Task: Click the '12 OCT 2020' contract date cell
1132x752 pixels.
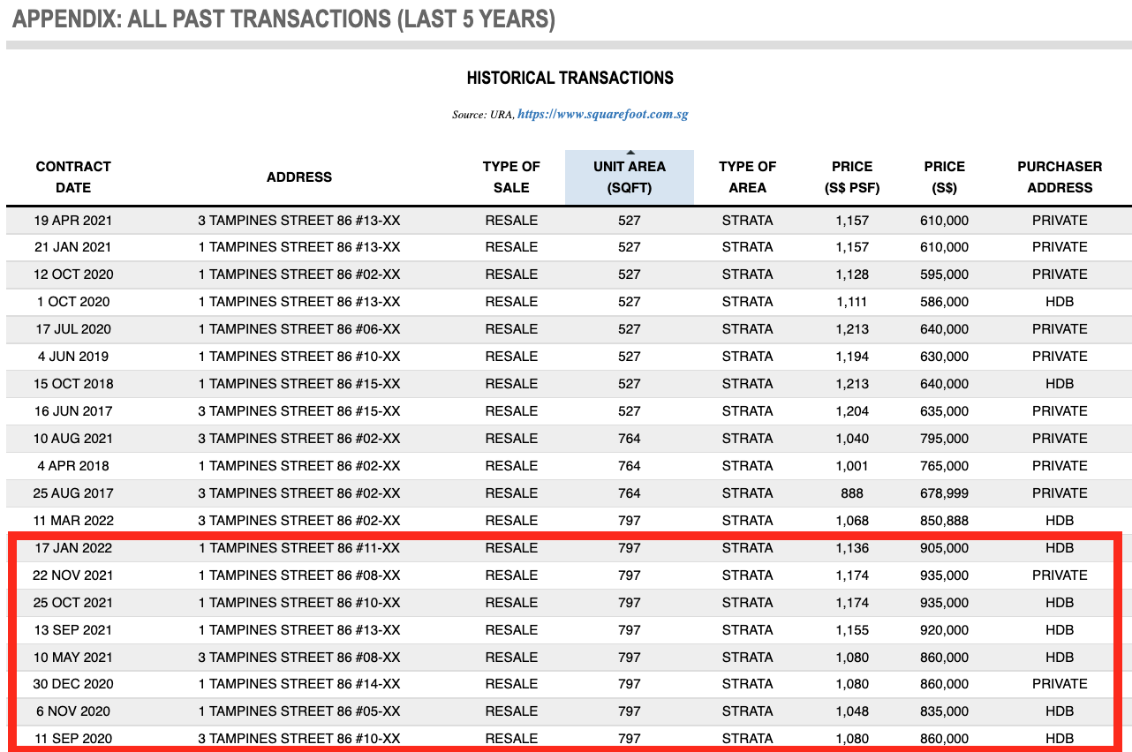Action: coord(73,274)
